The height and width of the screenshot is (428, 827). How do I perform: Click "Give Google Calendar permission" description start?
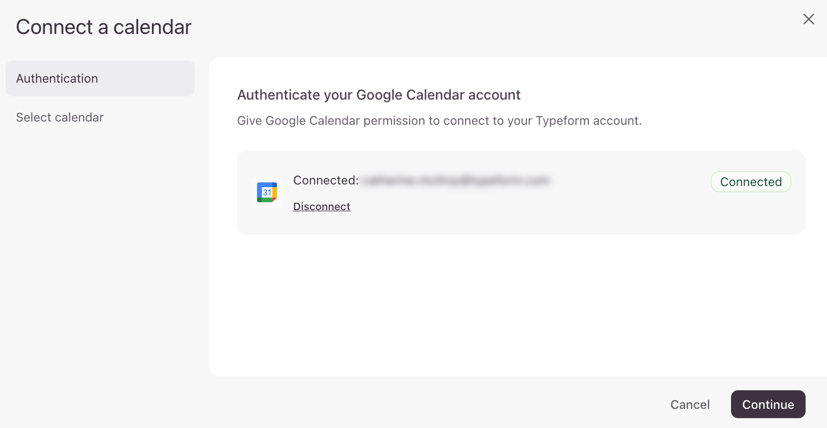(299, 120)
